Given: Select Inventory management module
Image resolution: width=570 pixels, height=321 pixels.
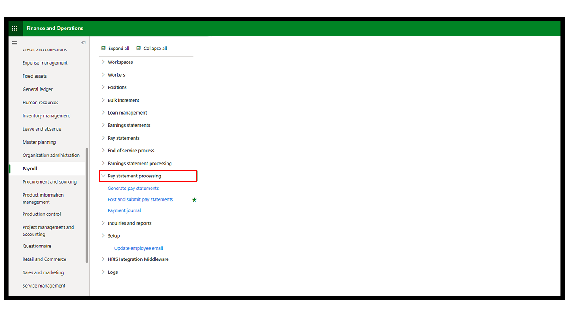Looking at the screenshot, I should tap(46, 116).
